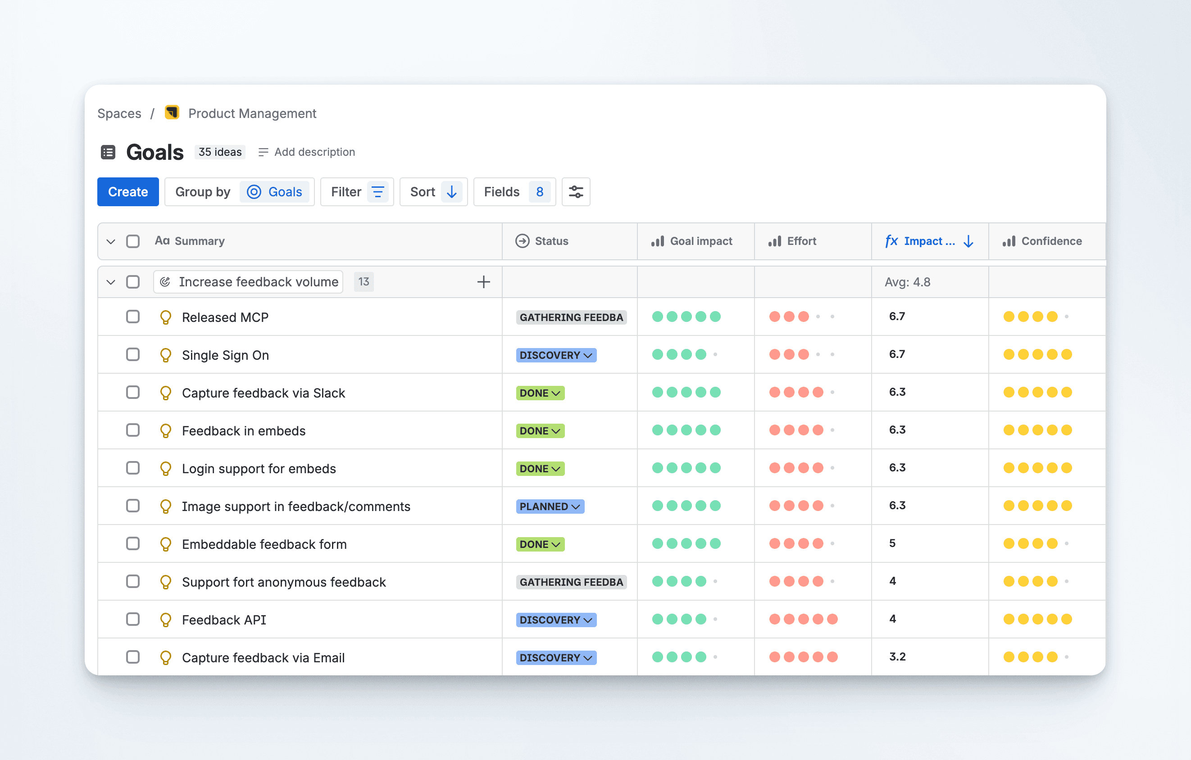Click the goal target icon in group header
Viewport: 1191px width, 760px height.
tap(165, 282)
